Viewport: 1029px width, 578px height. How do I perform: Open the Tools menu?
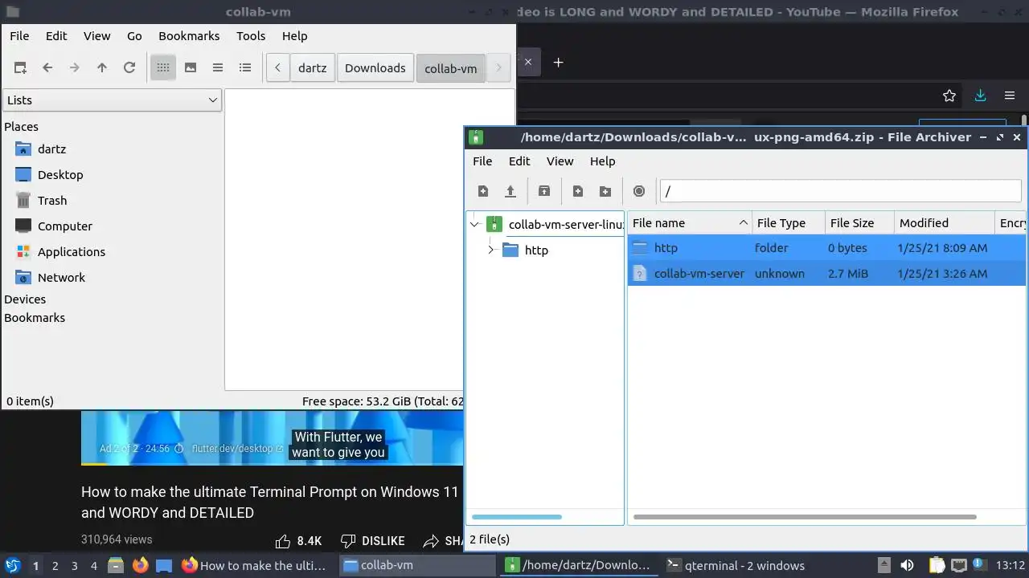[x=251, y=36]
